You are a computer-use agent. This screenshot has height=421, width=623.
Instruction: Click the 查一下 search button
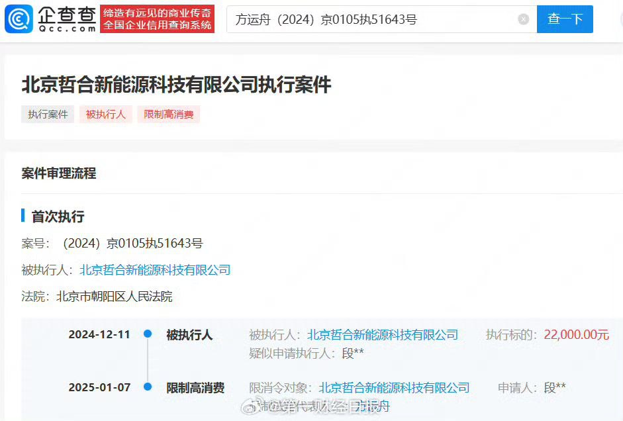(565, 19)
